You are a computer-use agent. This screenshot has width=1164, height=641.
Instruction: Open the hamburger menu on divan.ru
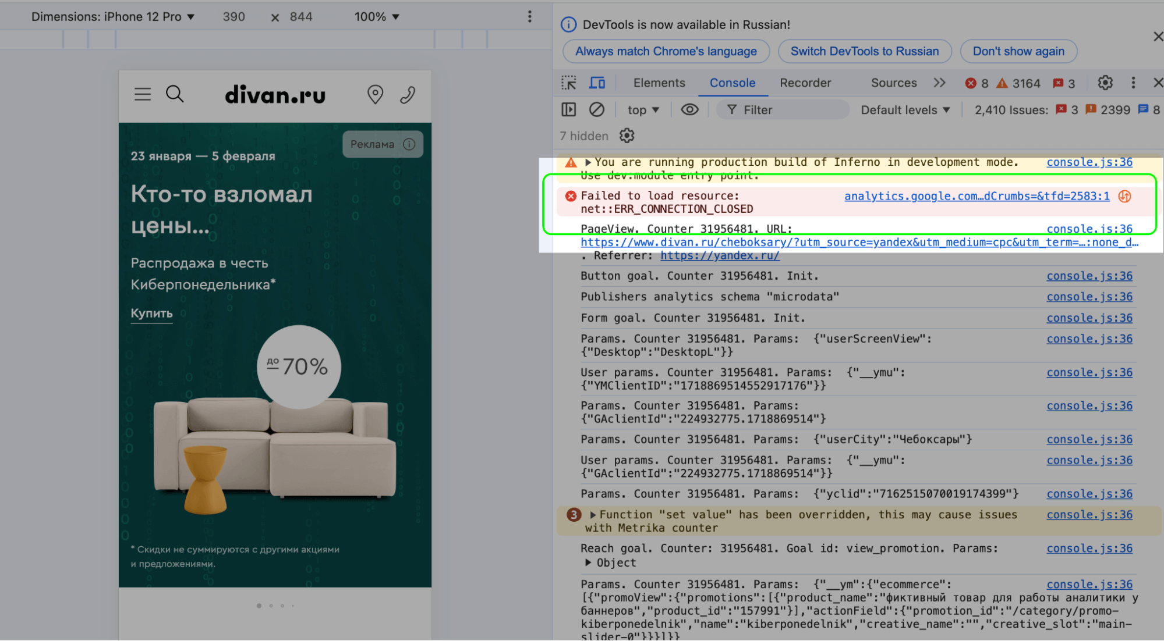[143, 94]
